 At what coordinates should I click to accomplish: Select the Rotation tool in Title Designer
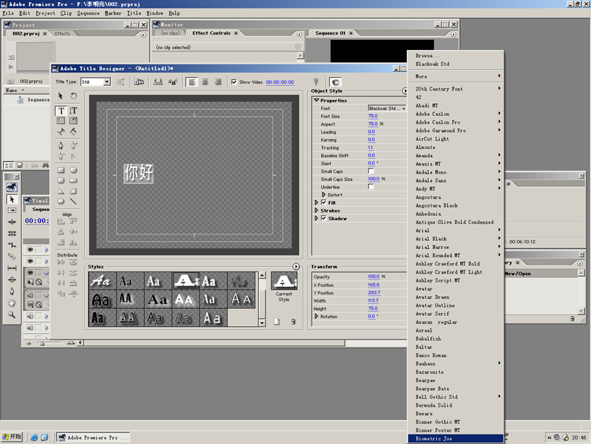pyautogui.click(x=74, y=96)
